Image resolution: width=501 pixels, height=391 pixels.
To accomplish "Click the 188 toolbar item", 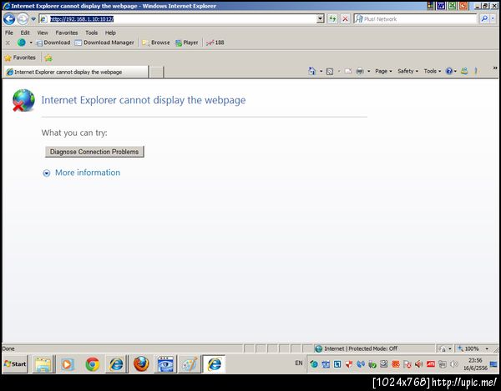I will [x=215, y=43].
